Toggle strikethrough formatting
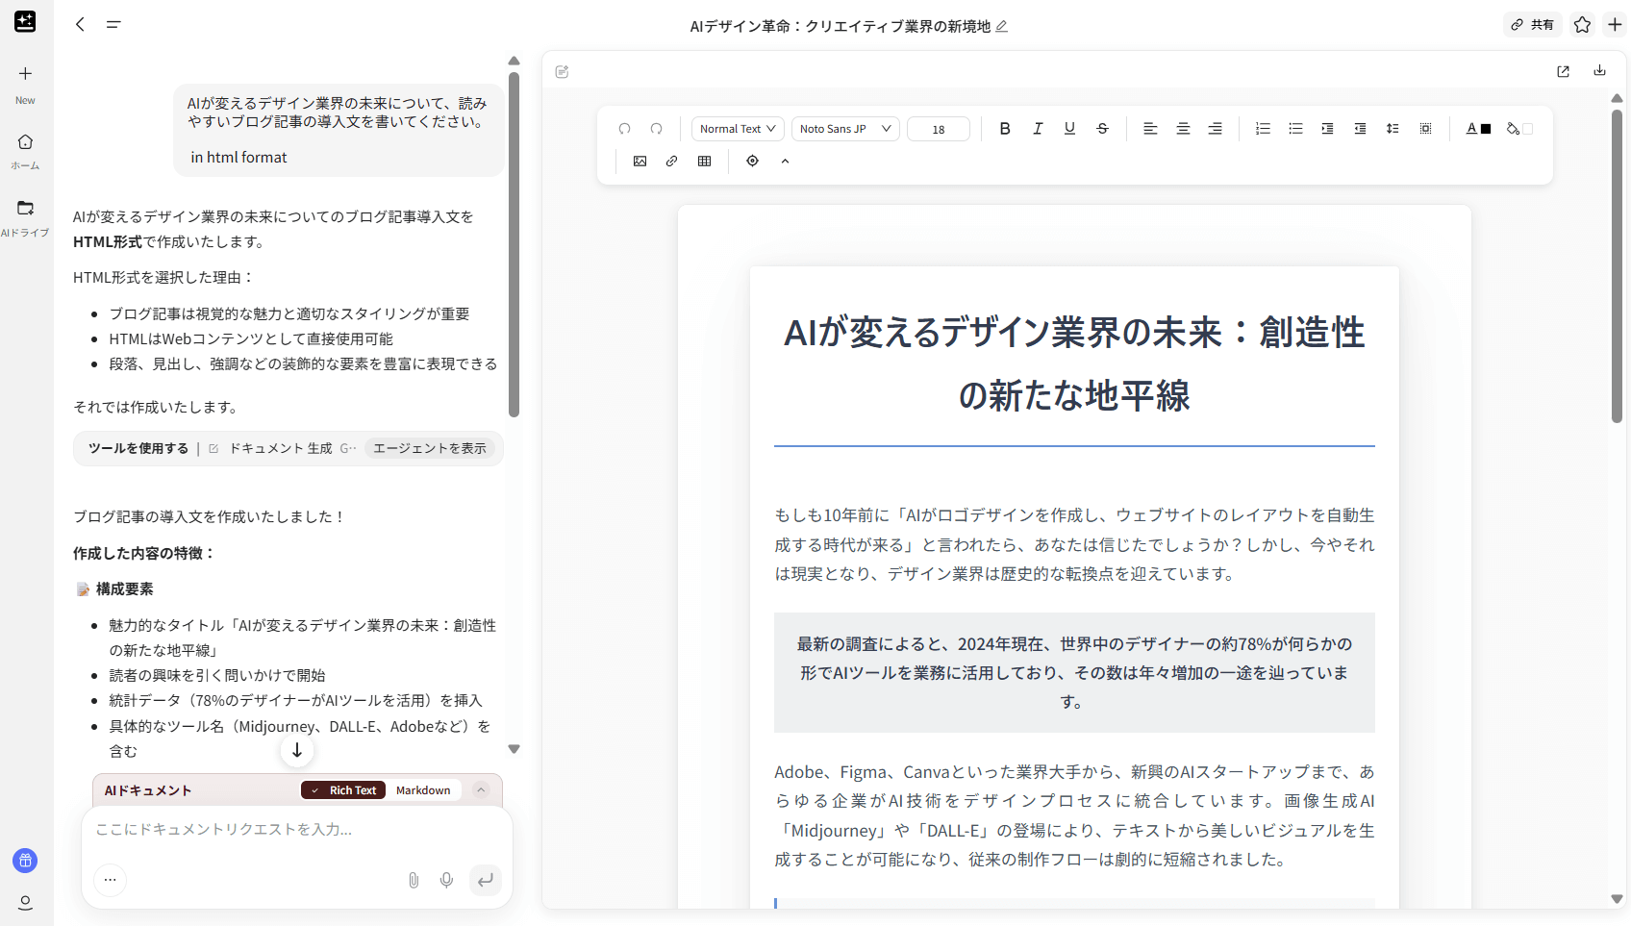 1102,129
